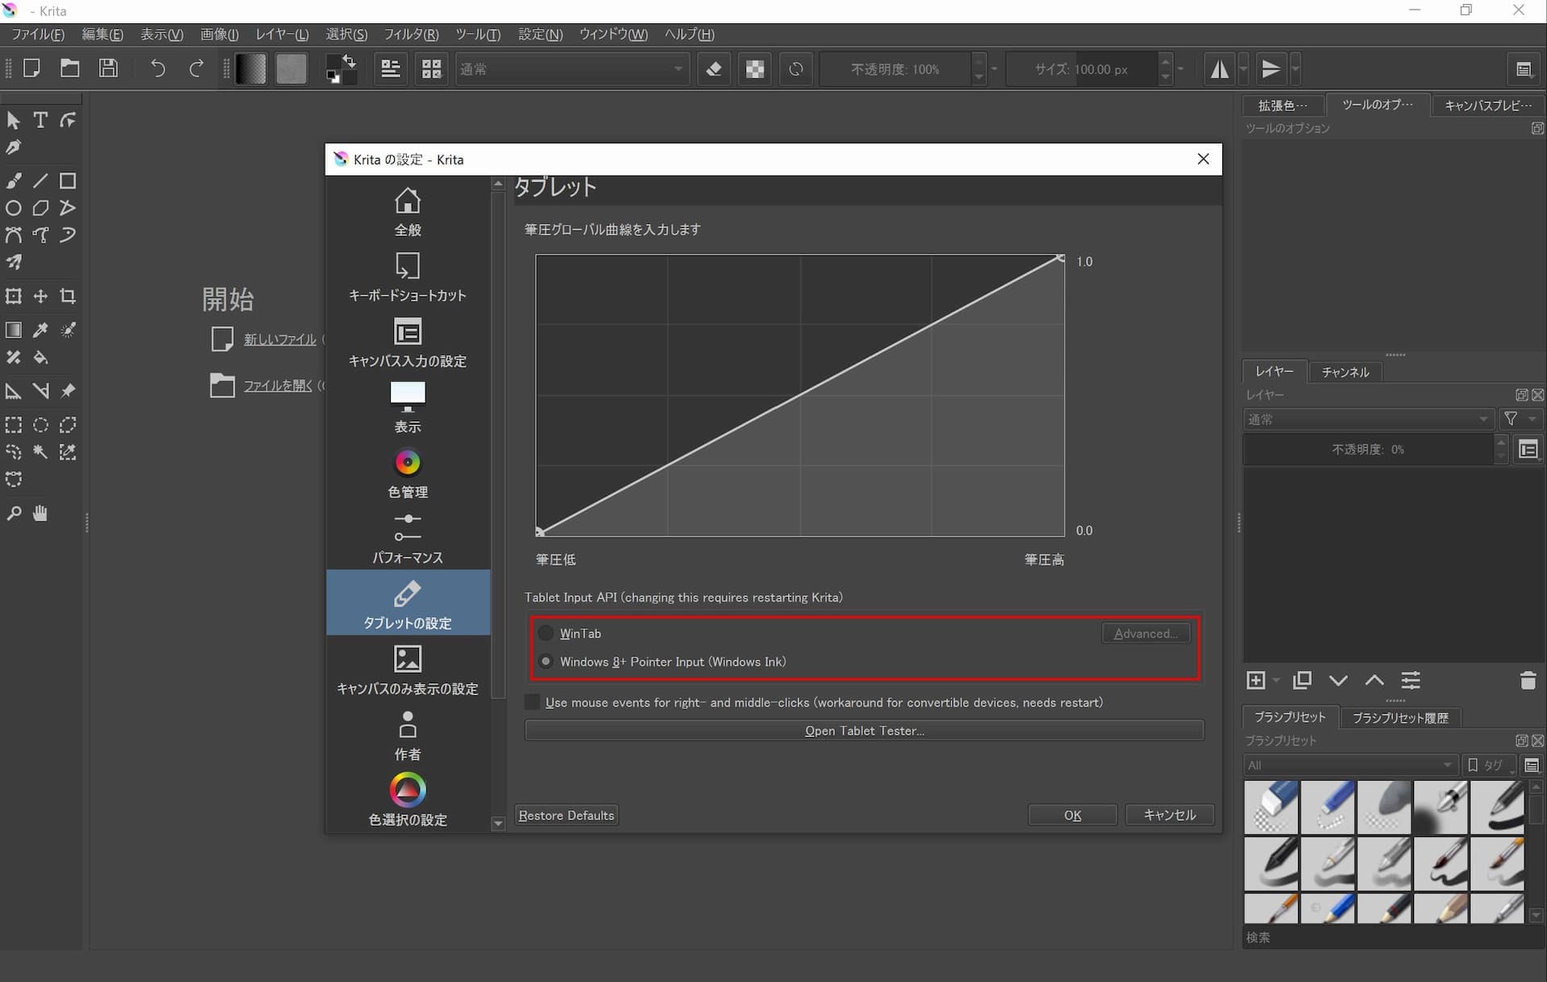Click the ファイルを開く link

coord(277,385)
